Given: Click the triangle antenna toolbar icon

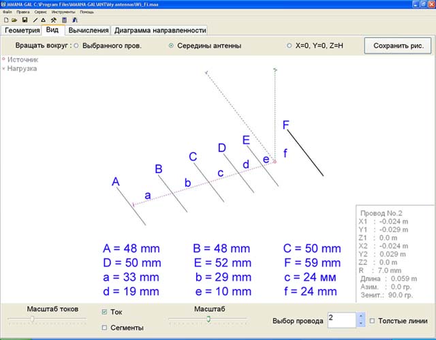Looking at the screenshot, I should 44,20.
